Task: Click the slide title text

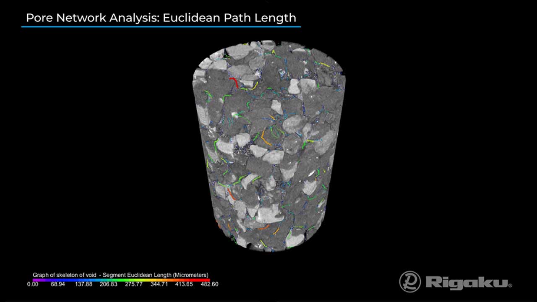Action: pyautogui.click(x=161, y=18)
